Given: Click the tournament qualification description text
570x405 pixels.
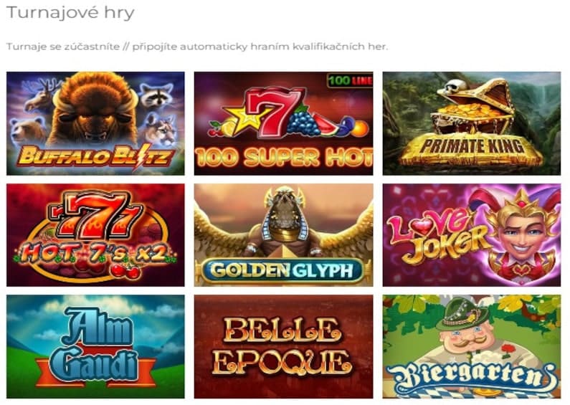Looking at the screenshot, I should (197, 47).
